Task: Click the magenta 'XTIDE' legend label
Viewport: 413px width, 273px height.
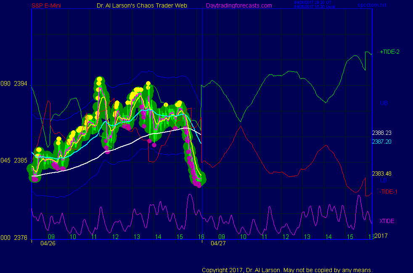Action: (387, 221)
